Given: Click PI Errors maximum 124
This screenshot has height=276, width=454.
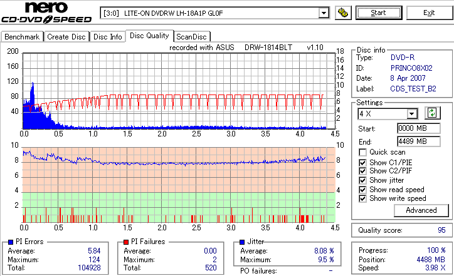Looking at the screenshot, I should pyautogui.click(x=94, y=260).
